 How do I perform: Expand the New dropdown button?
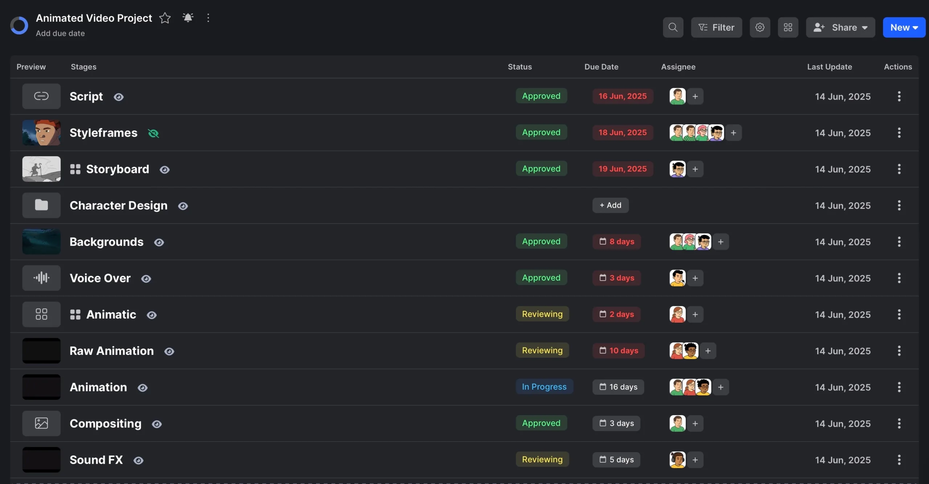click(x=904, y=27)
